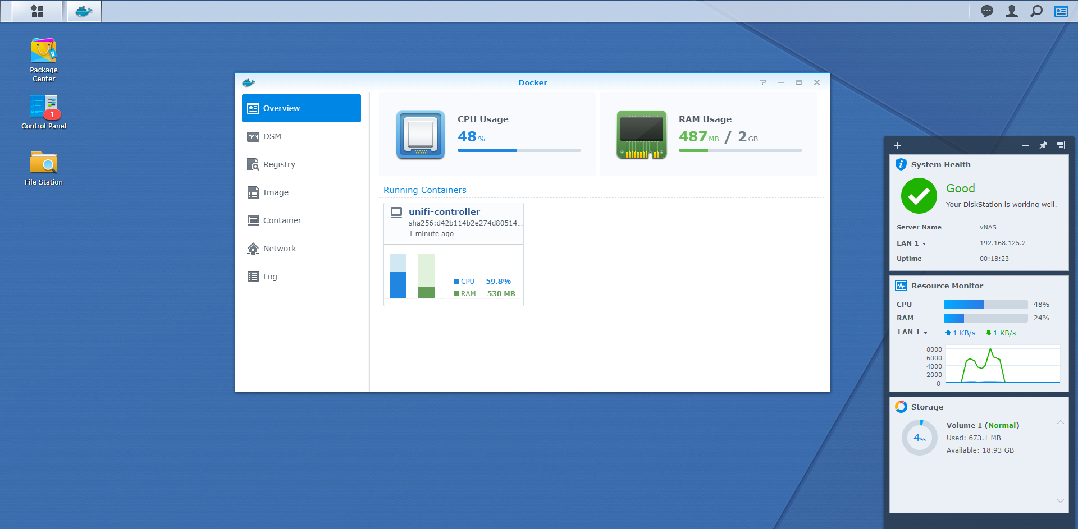This screenshot has width=1078, height=529.
Task: Maximize the Docker window
Action: pyautogui.click(x=799, y=82)
